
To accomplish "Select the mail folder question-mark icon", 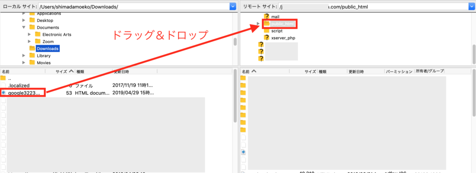I will (x=266, y=17).
